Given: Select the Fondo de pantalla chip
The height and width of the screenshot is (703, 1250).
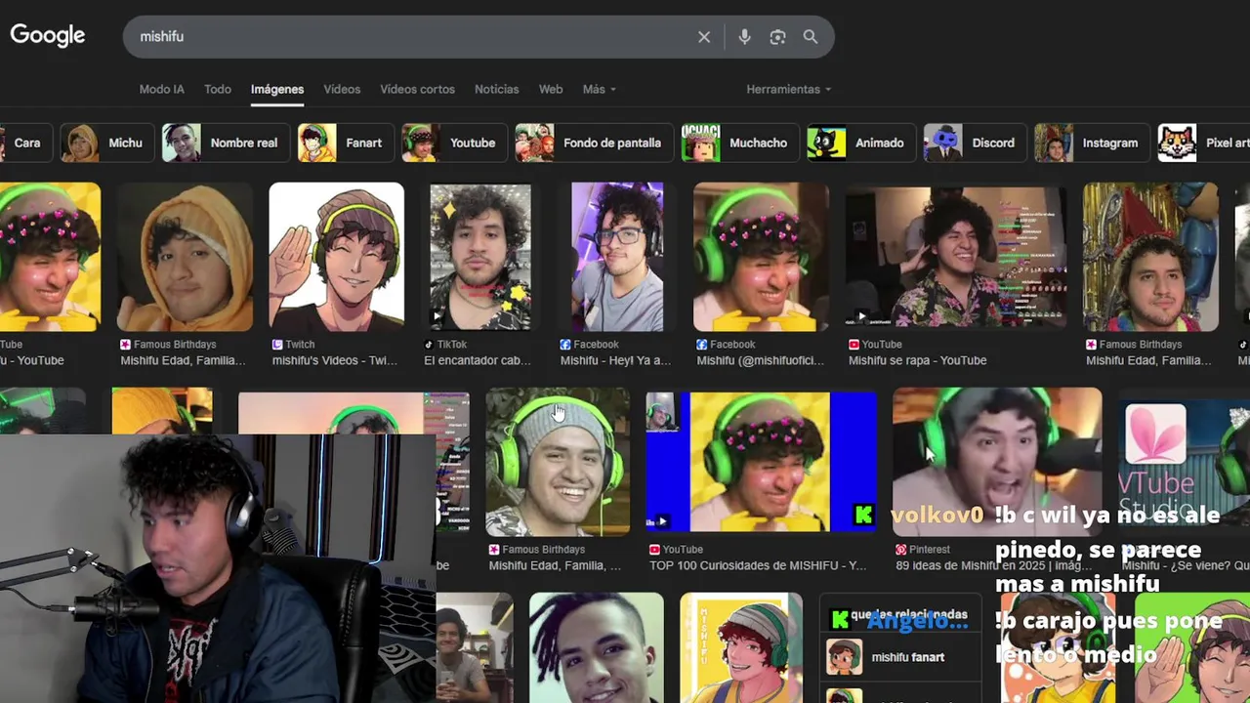Looking at the screenshot, I should click(594, 143).
